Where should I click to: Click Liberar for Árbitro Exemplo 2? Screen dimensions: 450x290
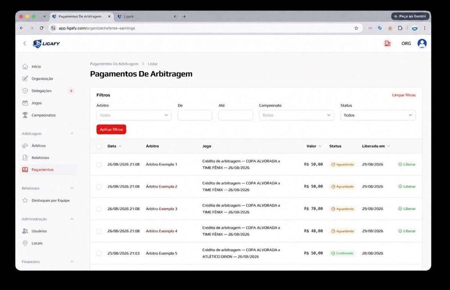[407, 186]
